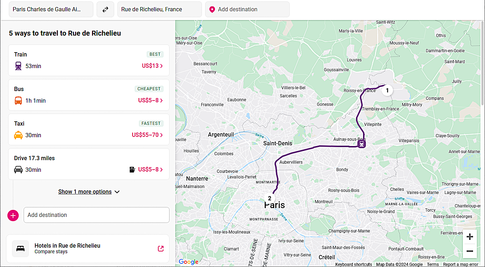The width and height of the screenshot is (485, 267).
Task: Open map Terms link
Action: coord(433,265)
